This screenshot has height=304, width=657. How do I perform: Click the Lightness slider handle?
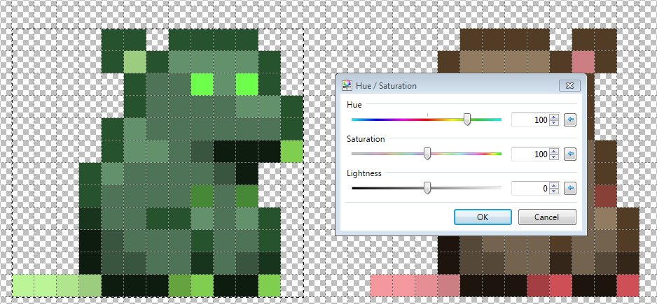(427, 188)
